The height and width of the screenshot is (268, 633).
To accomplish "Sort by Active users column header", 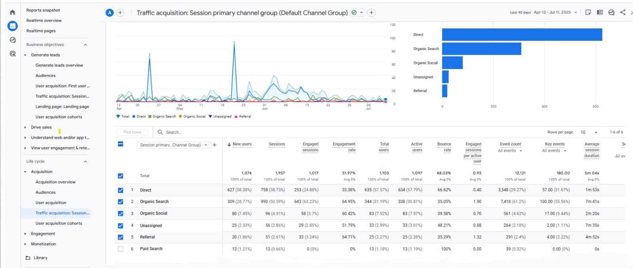I will pyautogui.click(x=417, y=147).
